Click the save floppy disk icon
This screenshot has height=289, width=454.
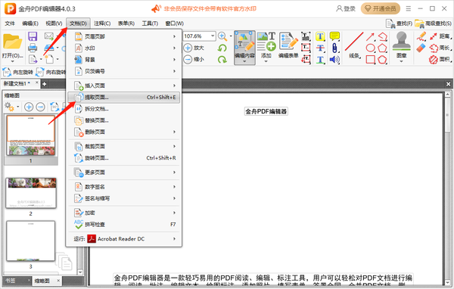33,36
